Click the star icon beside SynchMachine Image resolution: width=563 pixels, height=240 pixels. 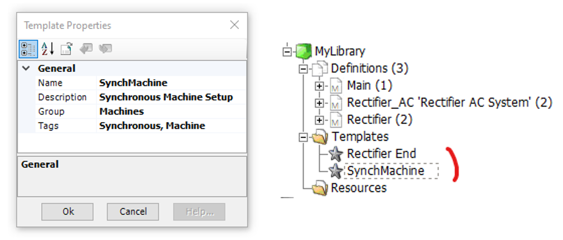[335, 171]
